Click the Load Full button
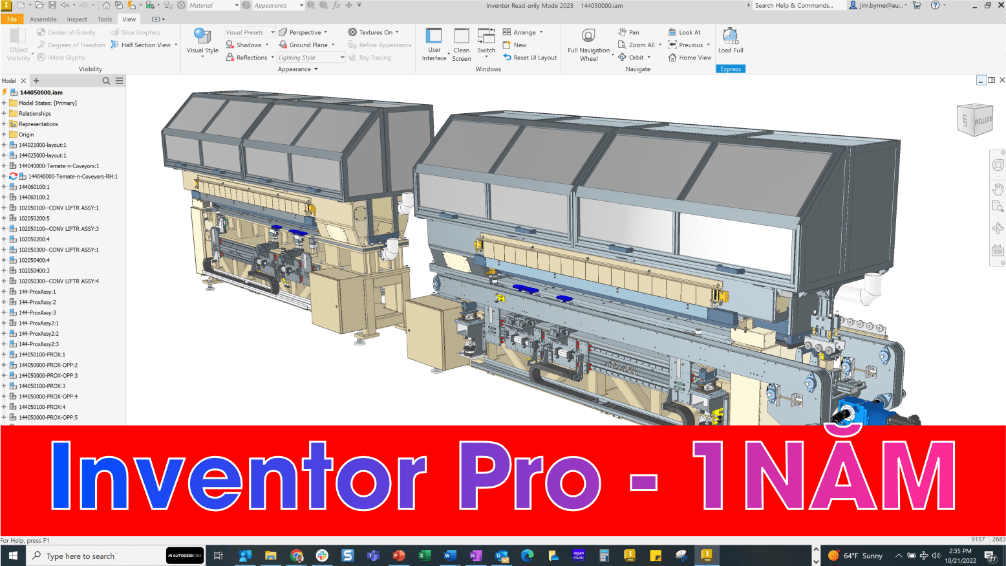This screenshot has width=1006, height=566. pos(731,41)
